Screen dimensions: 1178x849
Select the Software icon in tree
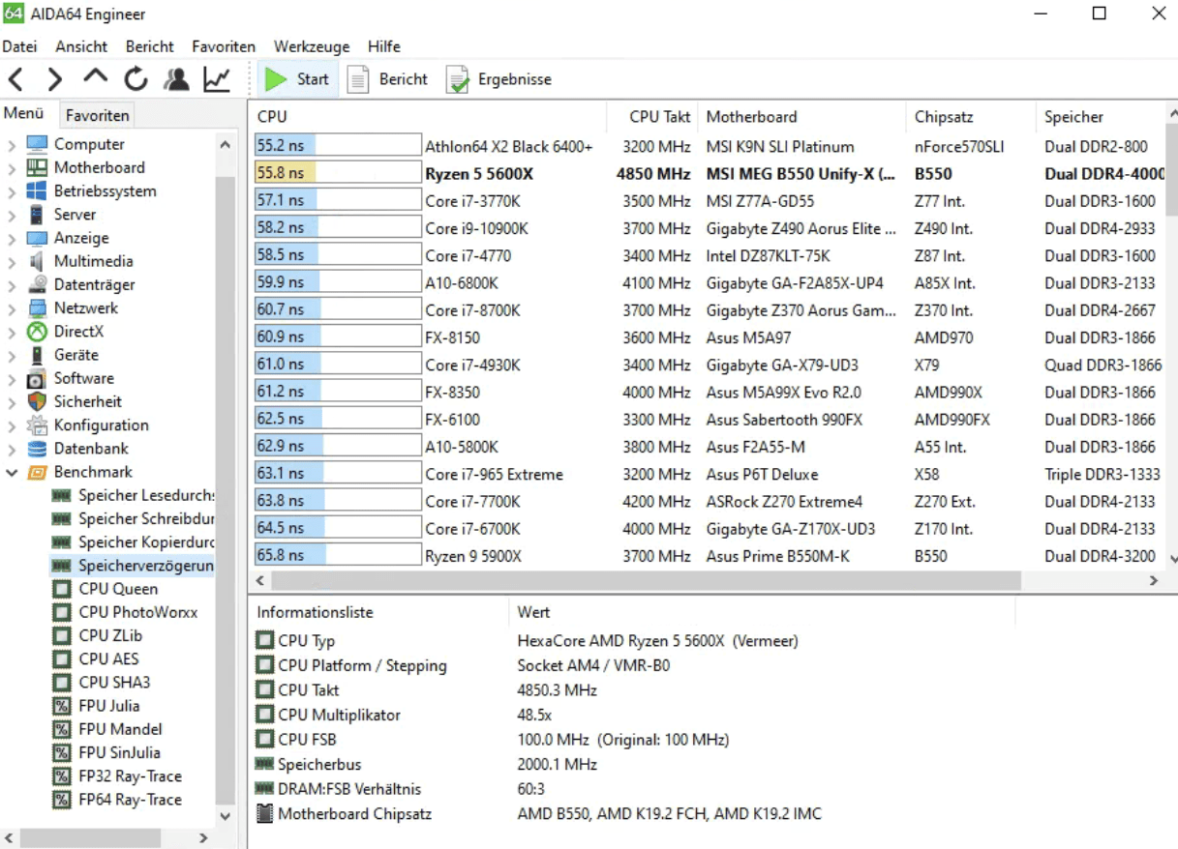tap(37, 379)
